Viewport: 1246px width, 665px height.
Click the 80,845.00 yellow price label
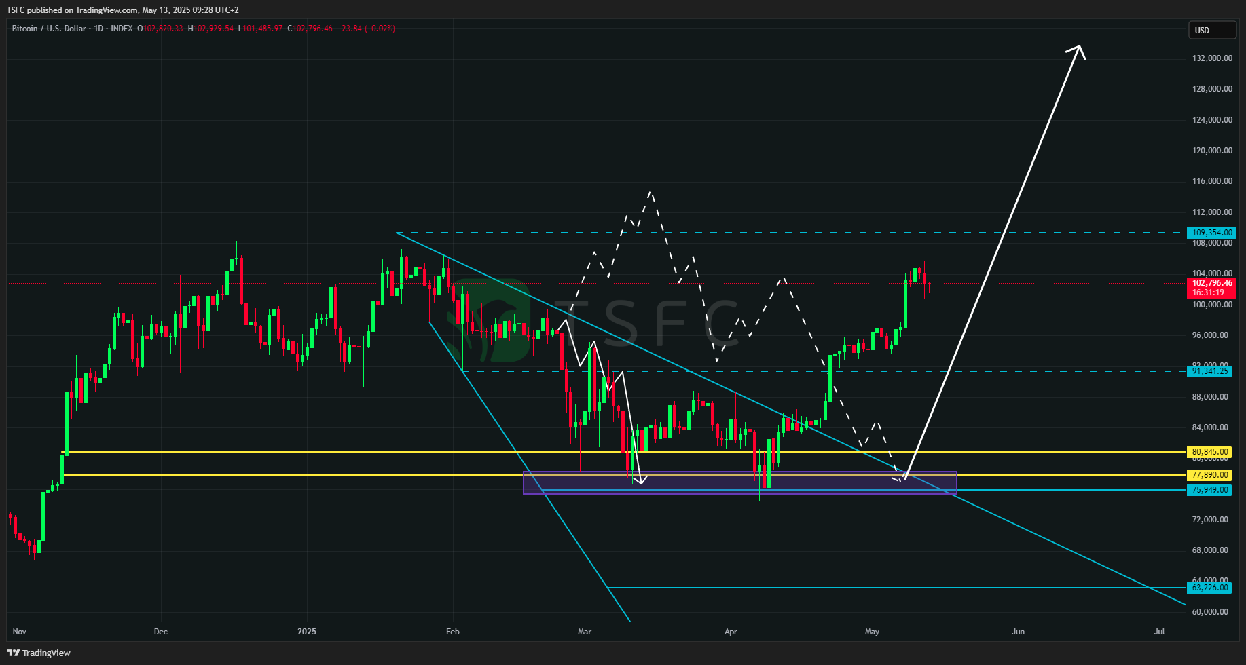click(1209, 452)
